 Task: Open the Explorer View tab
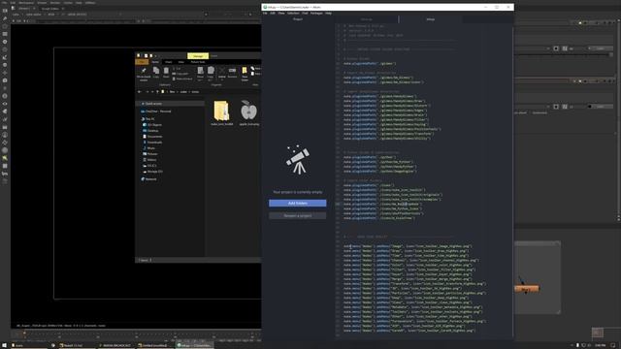click(181, 62)
